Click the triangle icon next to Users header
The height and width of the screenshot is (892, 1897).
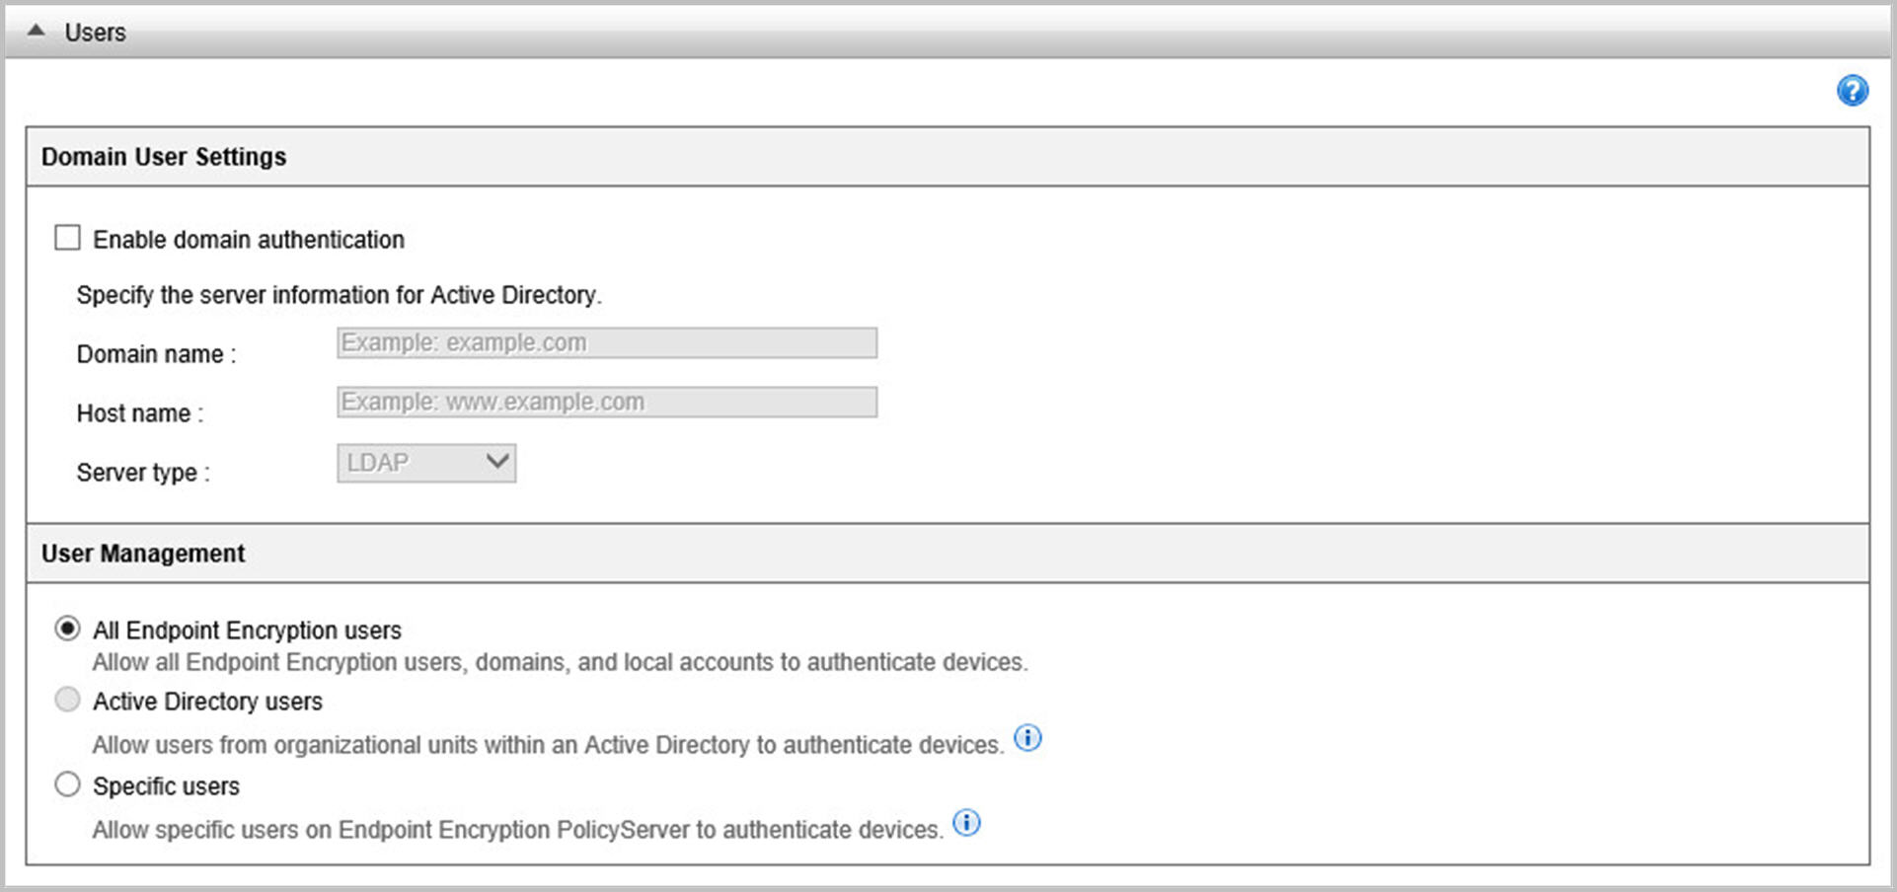[37, 30]
